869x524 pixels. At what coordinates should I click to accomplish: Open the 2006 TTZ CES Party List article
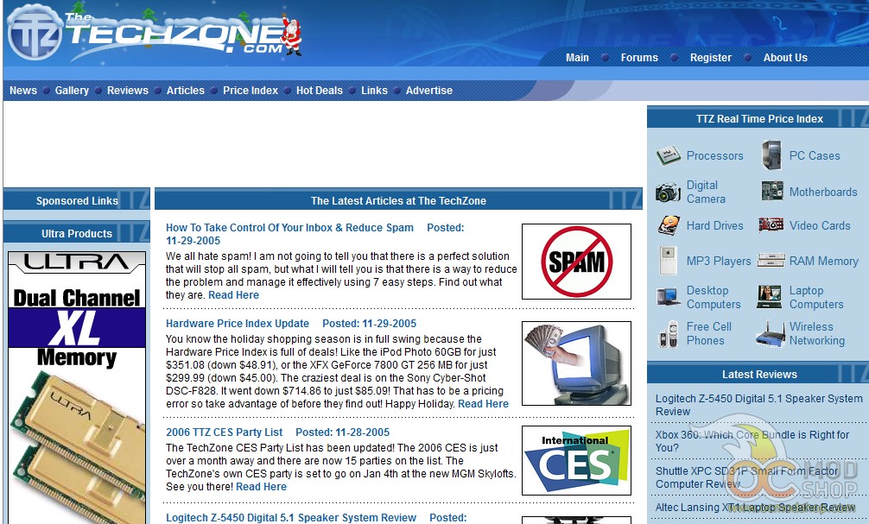224,432
